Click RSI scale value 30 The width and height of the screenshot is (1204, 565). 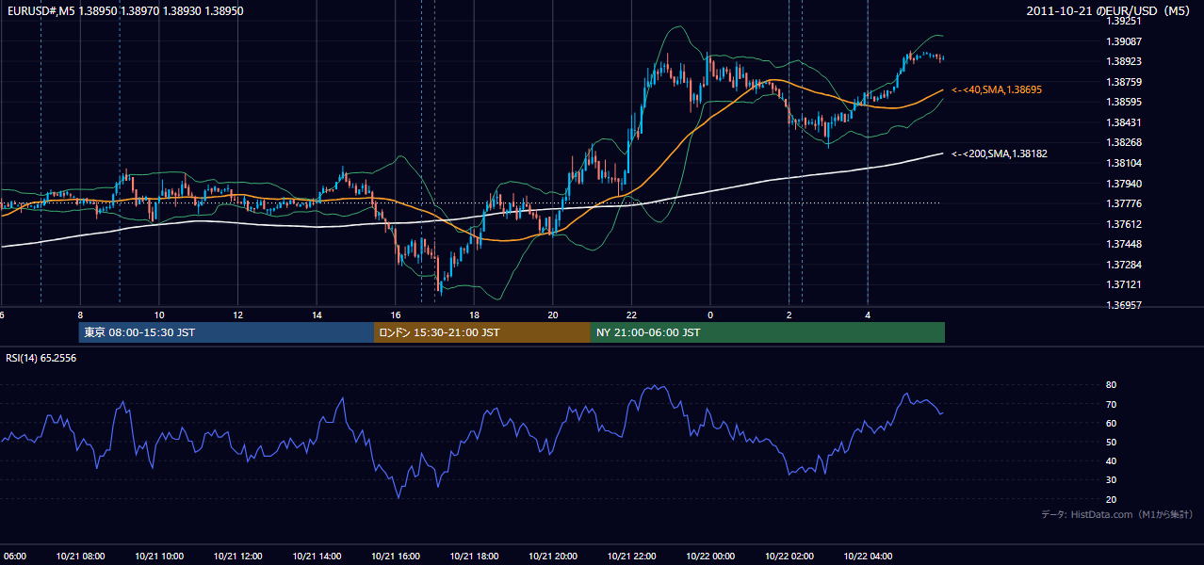pyautogui.click(x=1111, y=480)
